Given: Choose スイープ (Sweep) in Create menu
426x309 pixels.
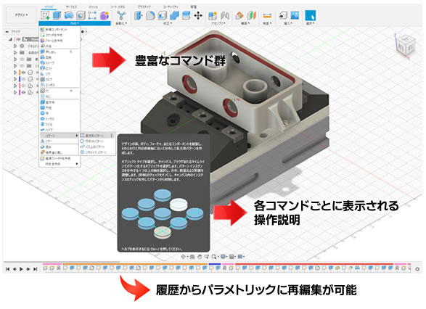Looking at the screenshot, I should (x=60, y=62).
